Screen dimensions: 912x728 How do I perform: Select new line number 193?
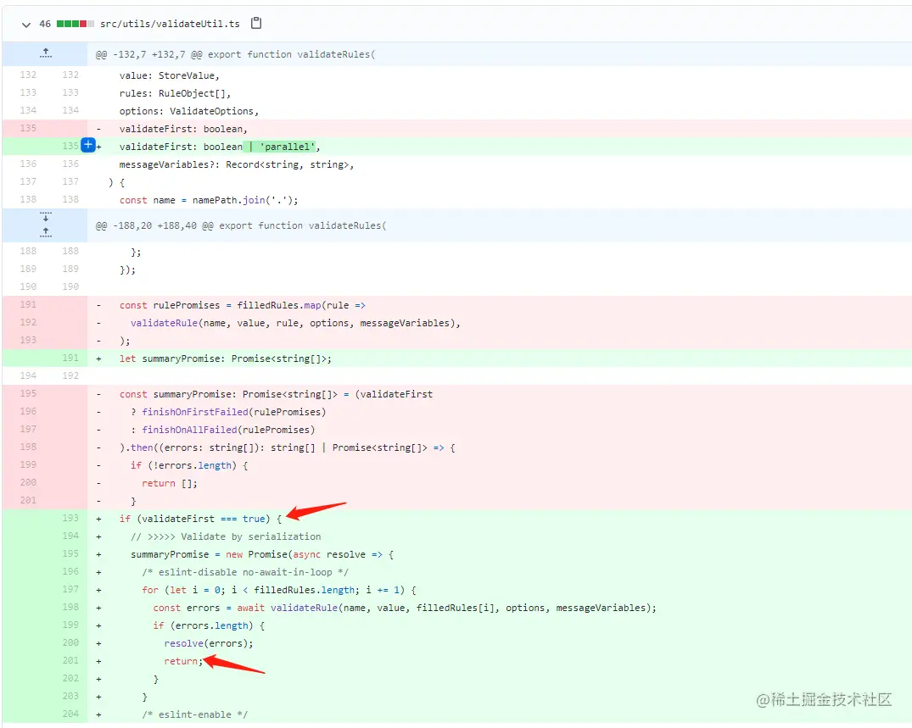70,518
